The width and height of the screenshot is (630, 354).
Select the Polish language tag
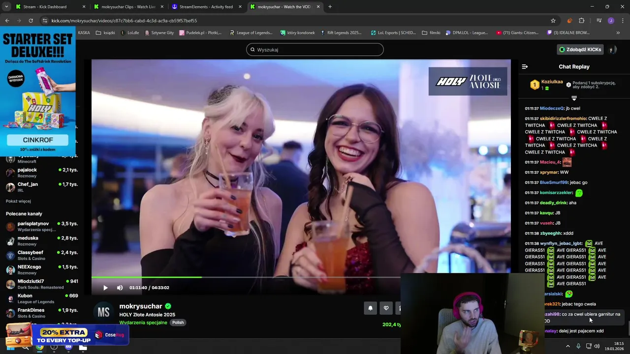click(178, 323)
